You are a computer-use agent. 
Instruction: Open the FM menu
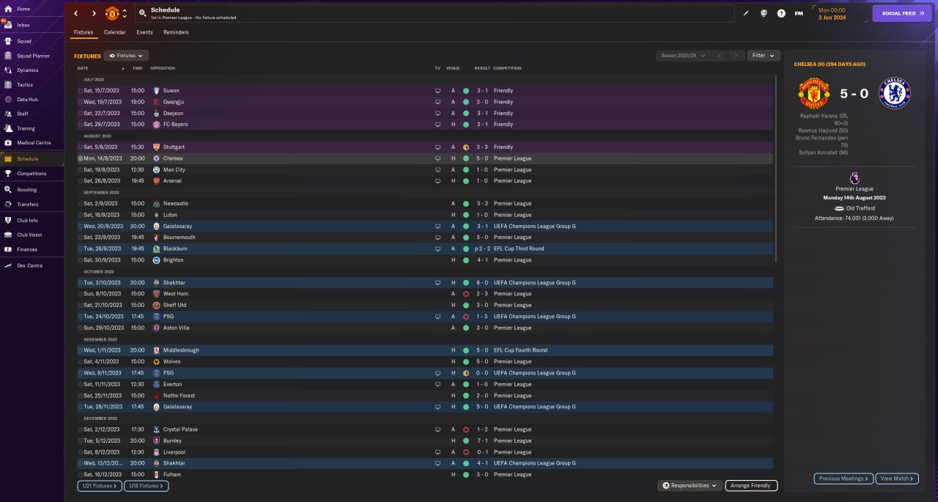pyautogui.click(x=799, y=13)
